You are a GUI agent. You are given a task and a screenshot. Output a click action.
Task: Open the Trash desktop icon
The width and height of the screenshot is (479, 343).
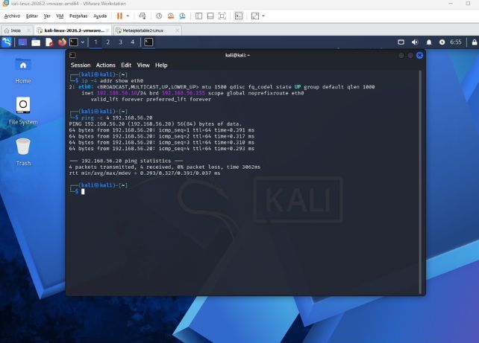click(x=23, y=153)
